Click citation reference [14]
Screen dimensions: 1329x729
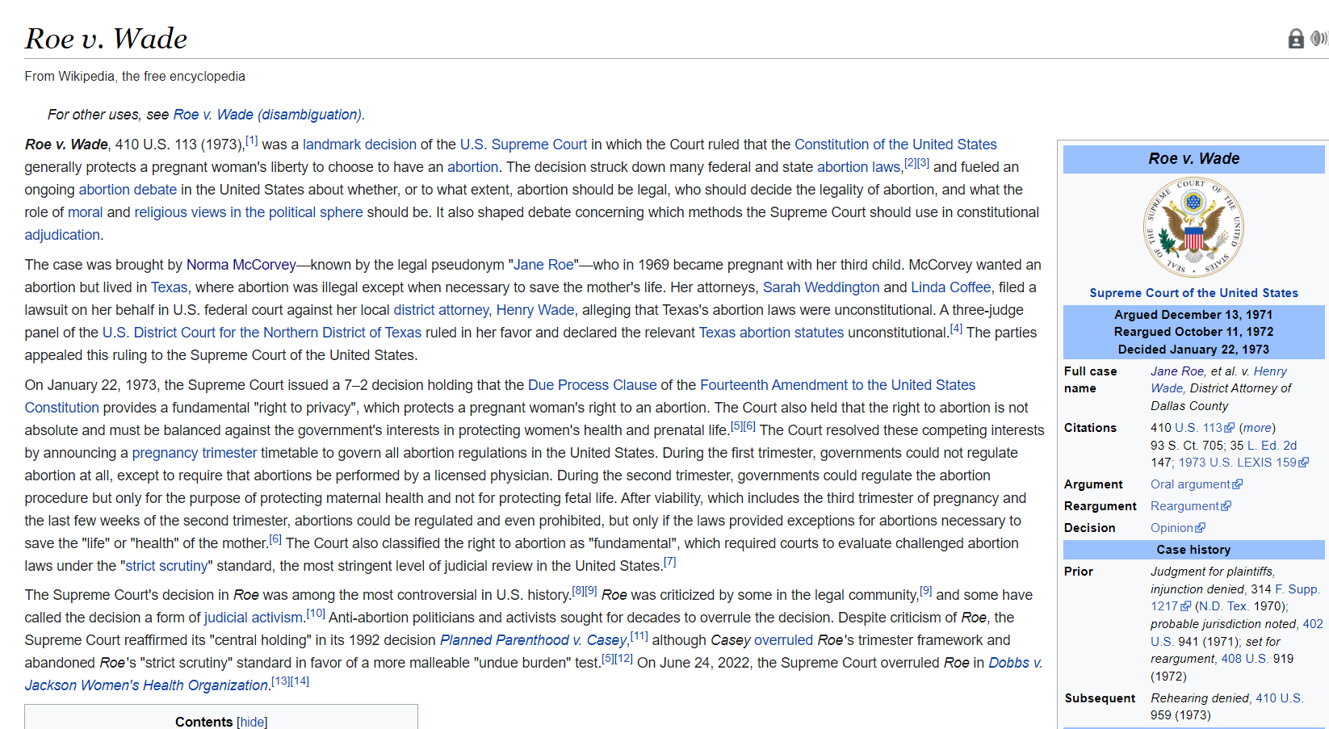click(300, 681)
